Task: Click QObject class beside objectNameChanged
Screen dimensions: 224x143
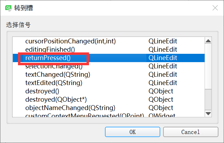Action: [161, 108]
